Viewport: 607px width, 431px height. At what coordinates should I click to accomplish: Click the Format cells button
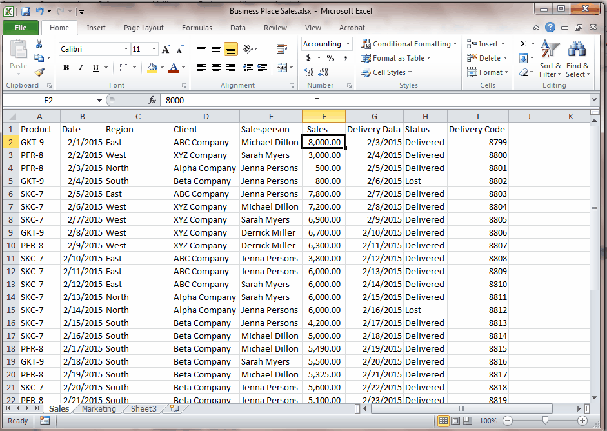488,72
